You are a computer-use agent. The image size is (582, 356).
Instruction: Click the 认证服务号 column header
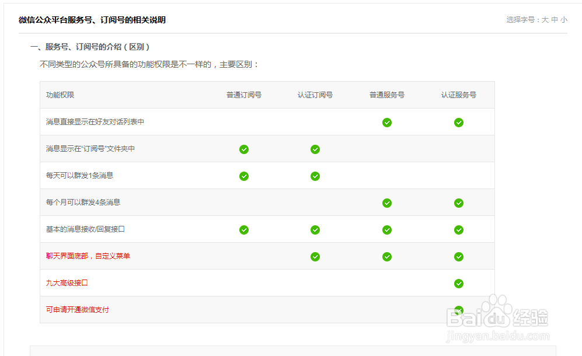coord(459,95)
